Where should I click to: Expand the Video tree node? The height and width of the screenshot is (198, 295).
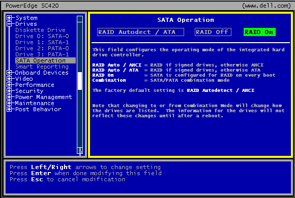tap(9, 79)
